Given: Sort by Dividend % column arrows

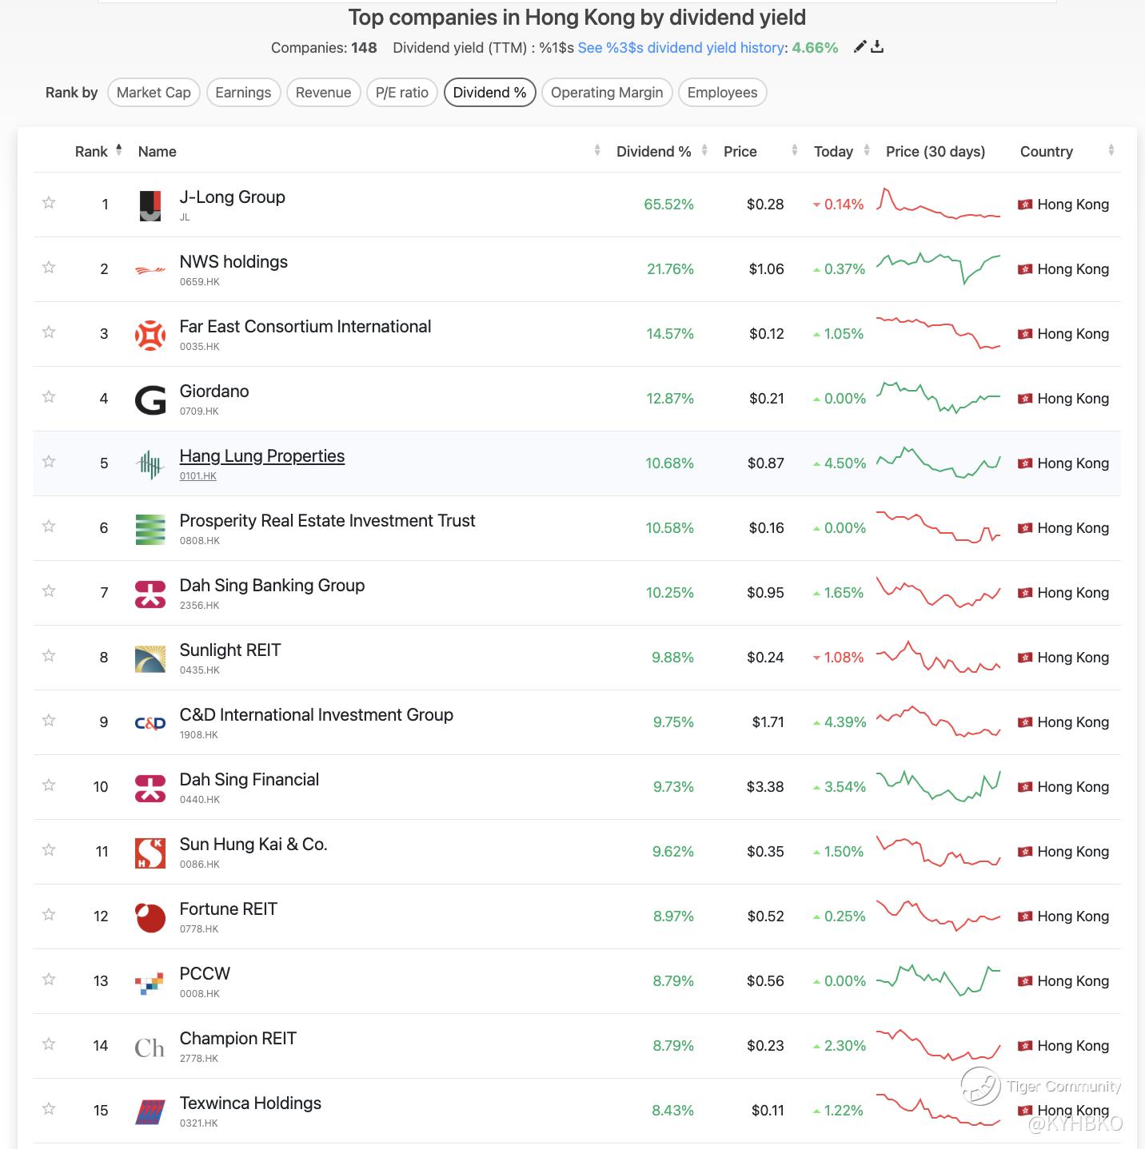Looking at the screenshot, I should (x=704, y=150).
